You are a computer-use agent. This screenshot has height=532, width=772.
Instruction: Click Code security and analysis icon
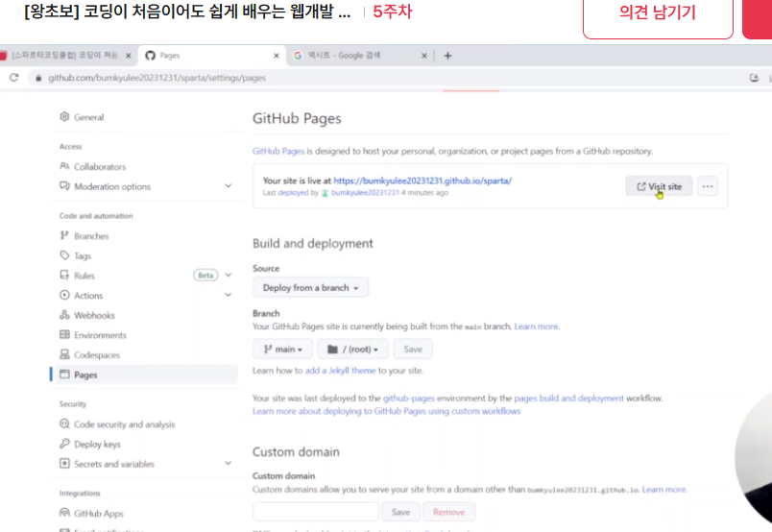64,423
